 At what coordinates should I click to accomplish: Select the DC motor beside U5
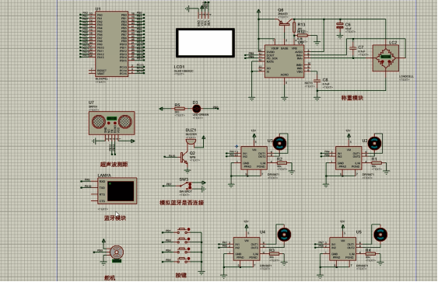click(x=380, y=235)
